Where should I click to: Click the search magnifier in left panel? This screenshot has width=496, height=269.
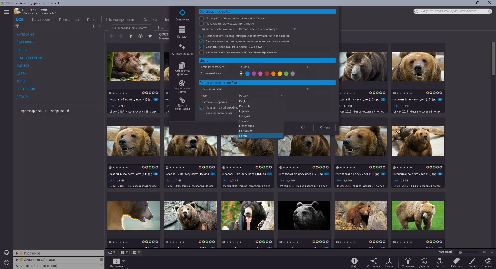(92, 26)
